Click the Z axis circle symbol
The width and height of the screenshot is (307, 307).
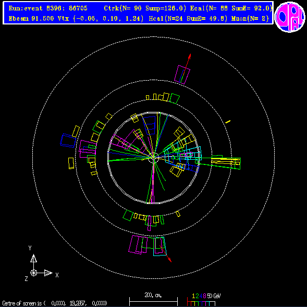coord(33,273)
